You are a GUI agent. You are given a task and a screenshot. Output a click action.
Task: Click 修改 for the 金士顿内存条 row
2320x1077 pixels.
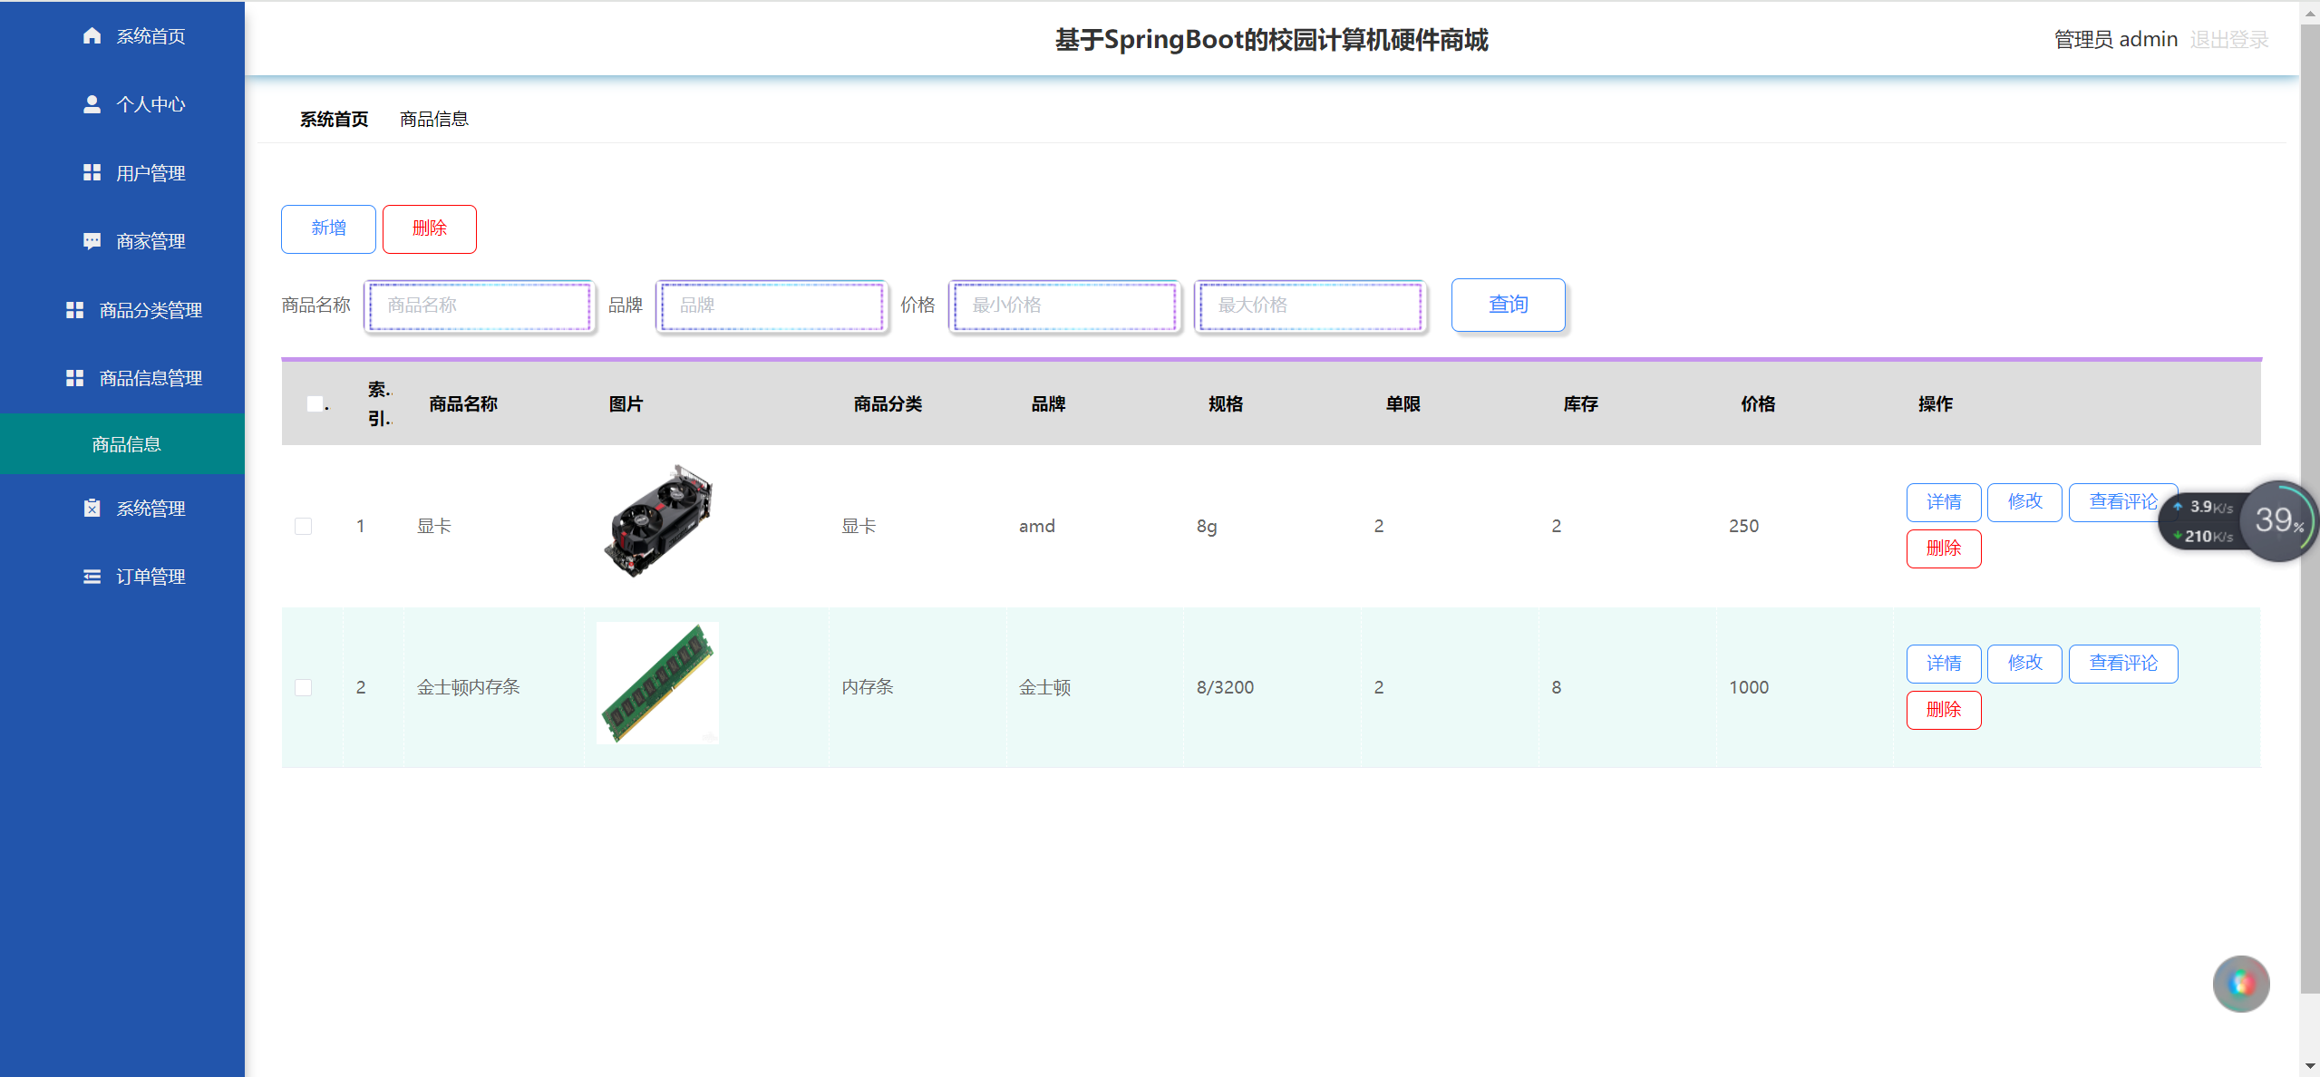(2024, 664)
